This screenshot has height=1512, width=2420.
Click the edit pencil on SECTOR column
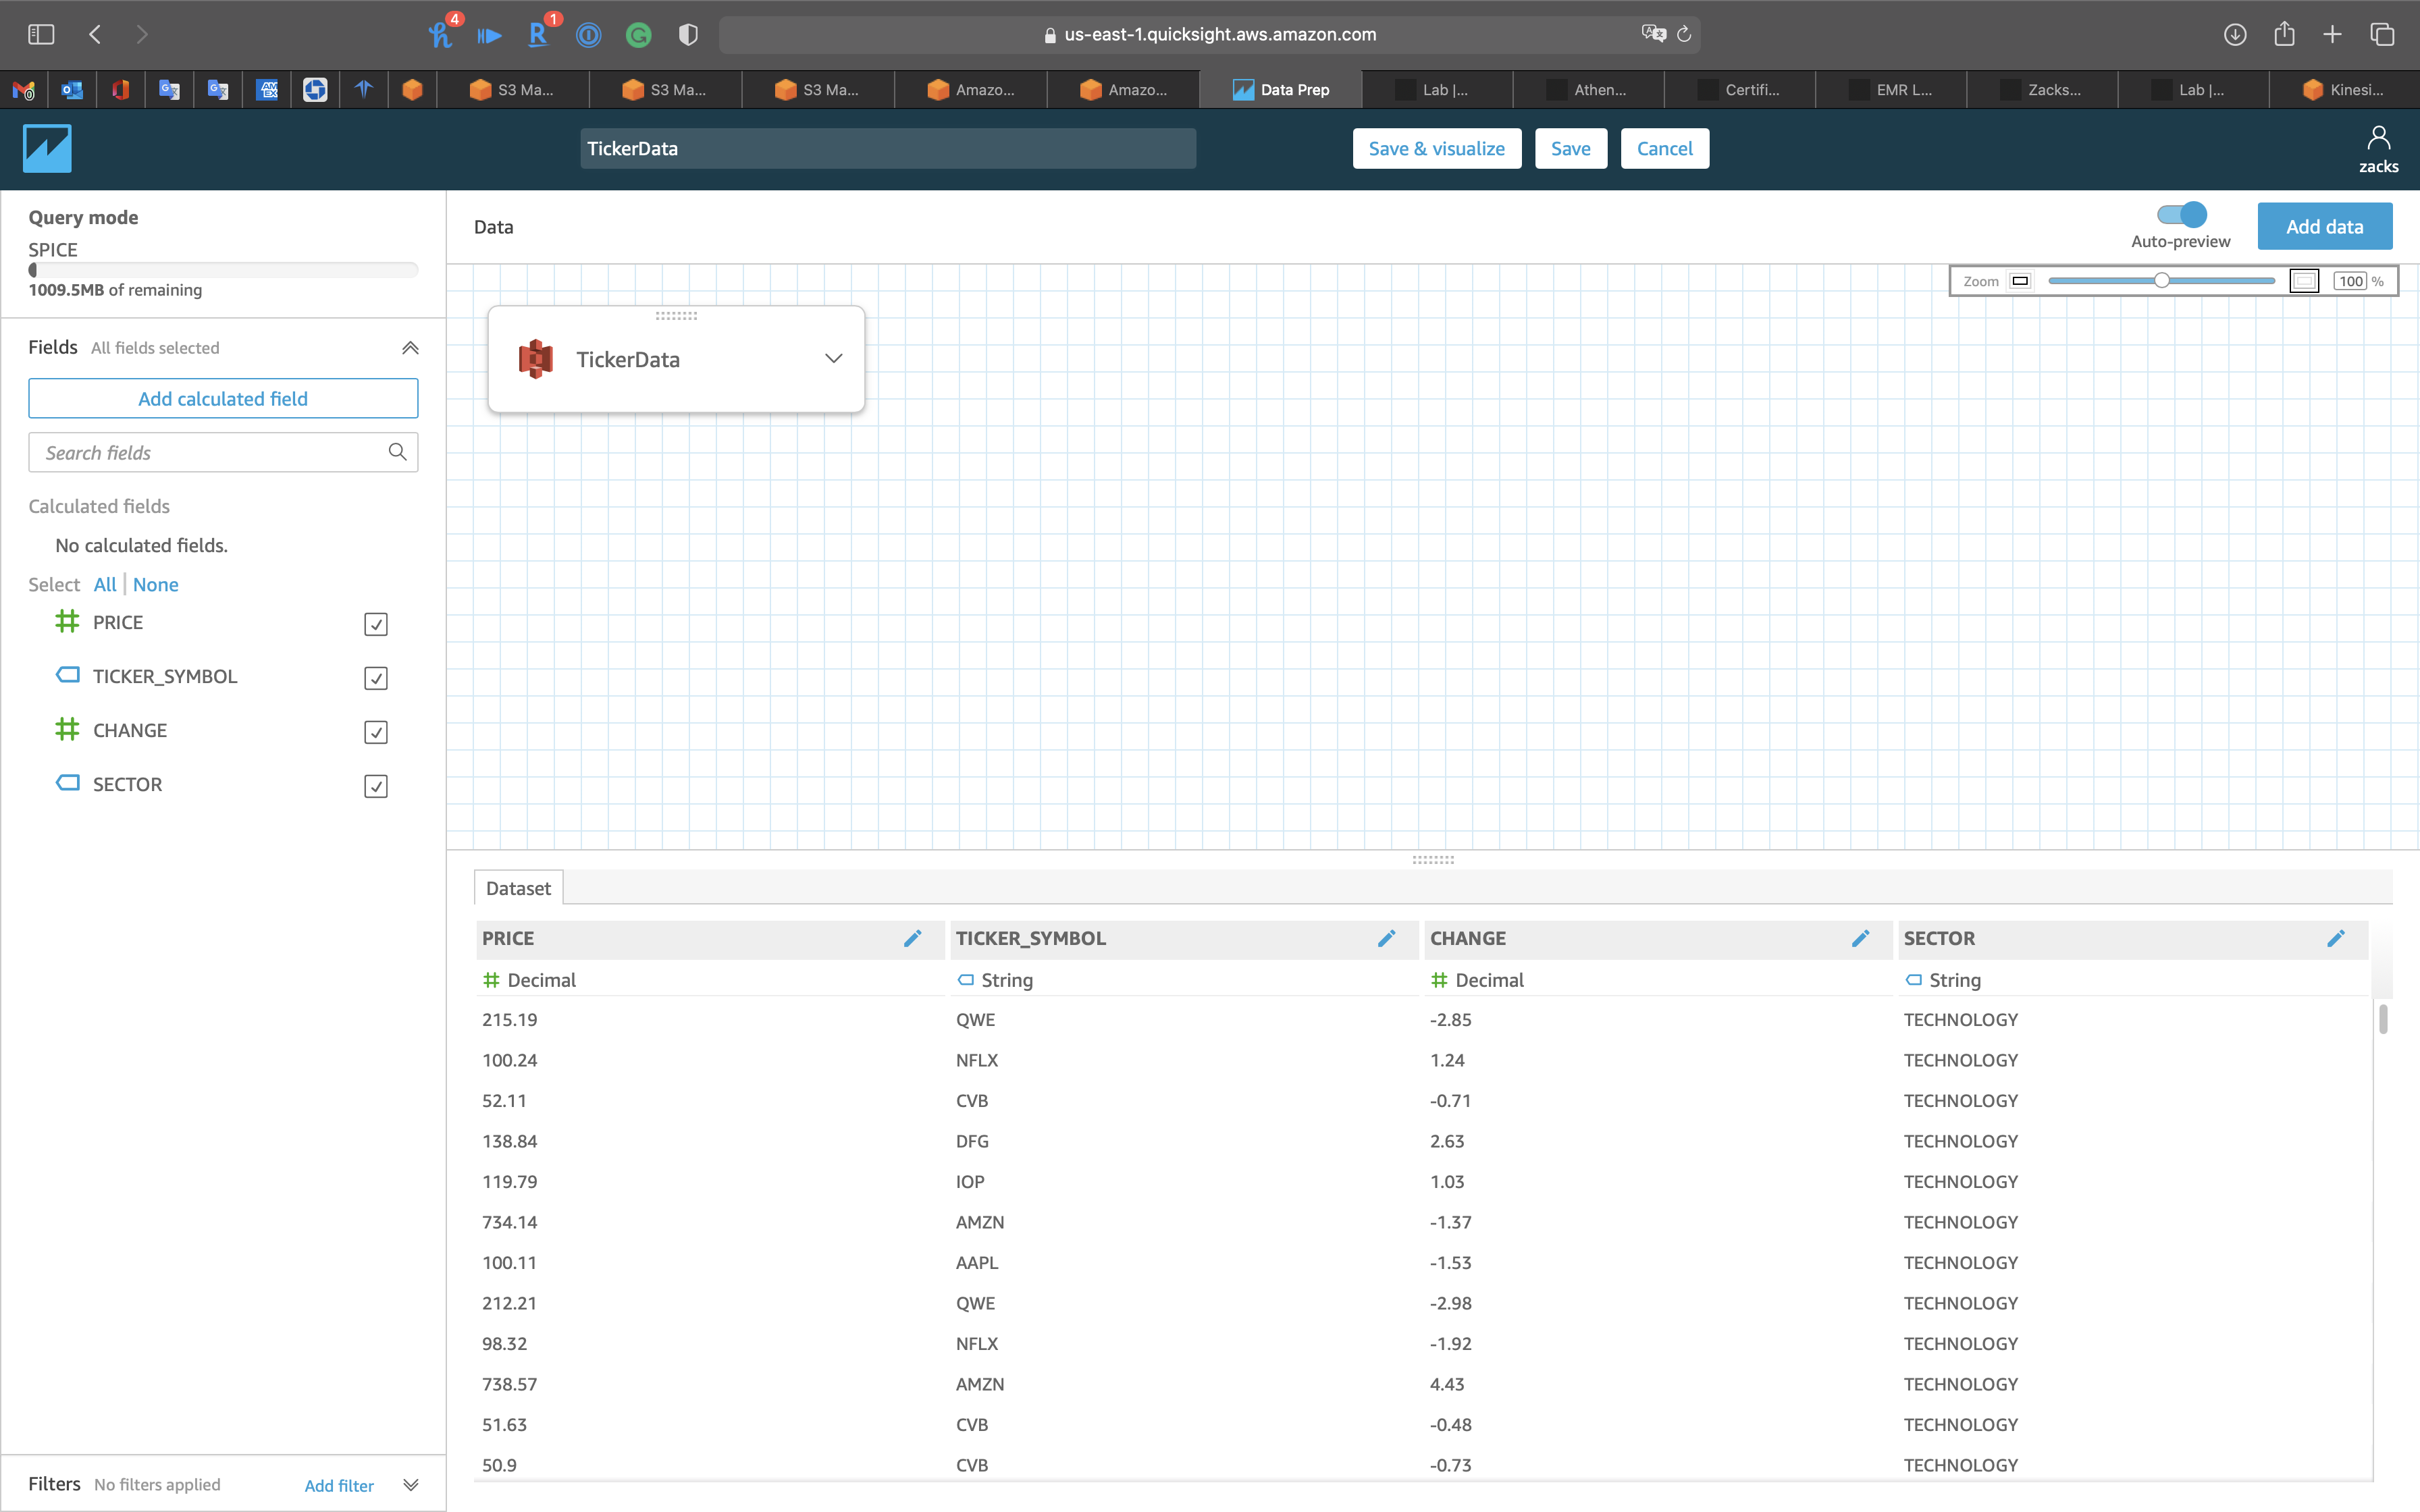click(x=2335, y=938)
